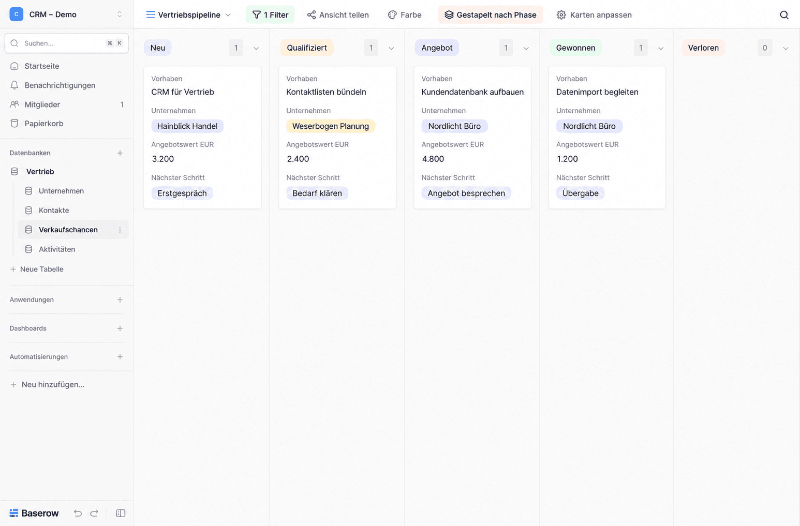Open the Papierkorb
The width and height of the screenshot is (800, 526).
pos(67,124)
